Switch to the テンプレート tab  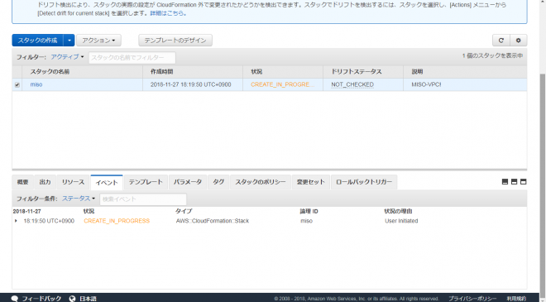click(146, 182)
